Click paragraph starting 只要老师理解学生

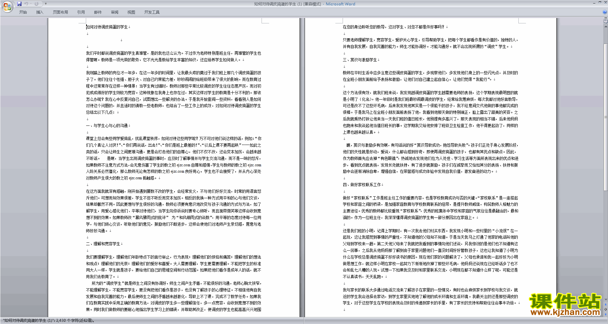coord(430,43)
